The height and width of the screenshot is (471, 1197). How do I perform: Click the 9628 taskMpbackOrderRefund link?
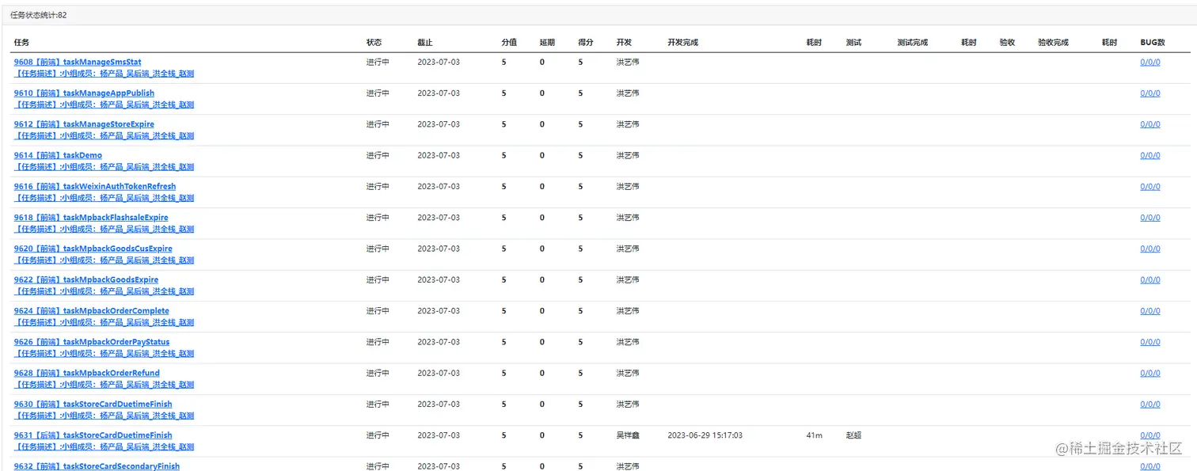86,373
